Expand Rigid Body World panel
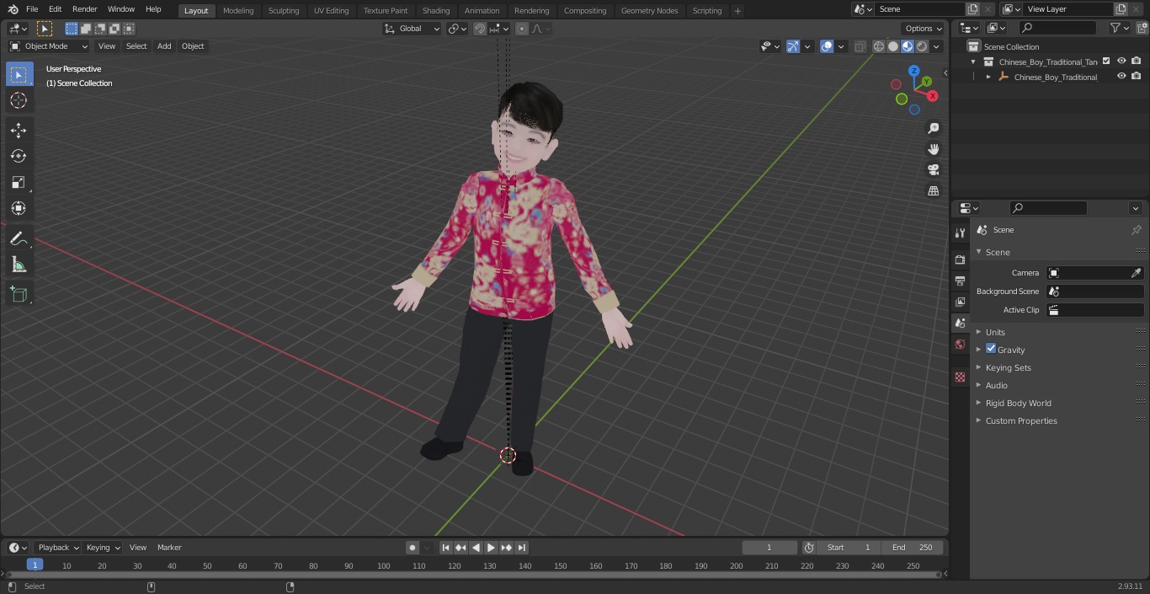Screen dimensions: 1150x594 tap(1018, 403)
